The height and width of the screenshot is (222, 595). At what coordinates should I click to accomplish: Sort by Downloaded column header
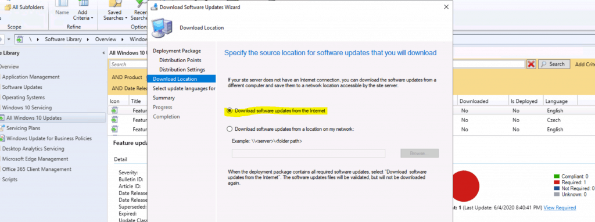(x=474, y=101)
